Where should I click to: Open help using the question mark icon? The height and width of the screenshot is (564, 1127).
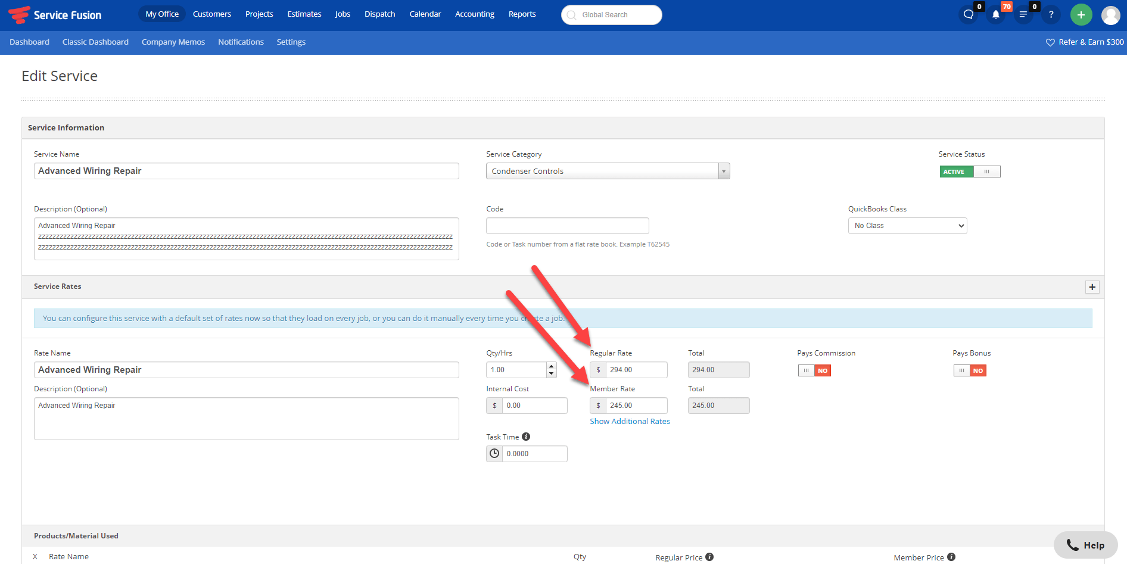(1051, 14)
